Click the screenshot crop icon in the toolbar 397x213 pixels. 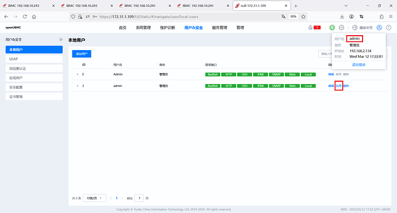(361, 17)
